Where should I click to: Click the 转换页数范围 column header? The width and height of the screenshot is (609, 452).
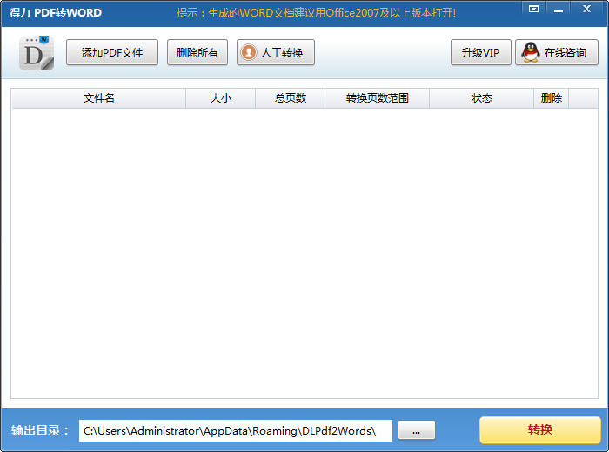pyautogui.click(x=377, y=98)
